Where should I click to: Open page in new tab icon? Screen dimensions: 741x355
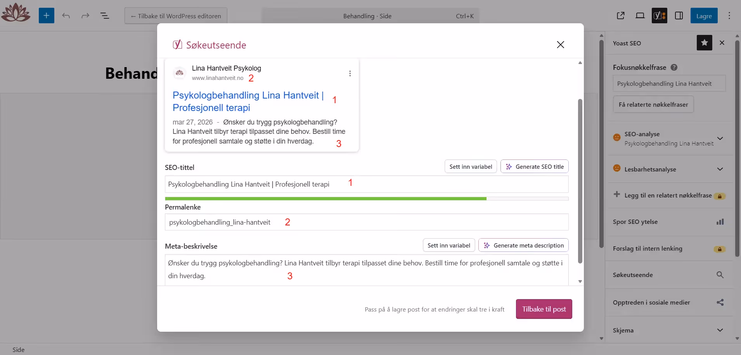[x=621, y=16]
